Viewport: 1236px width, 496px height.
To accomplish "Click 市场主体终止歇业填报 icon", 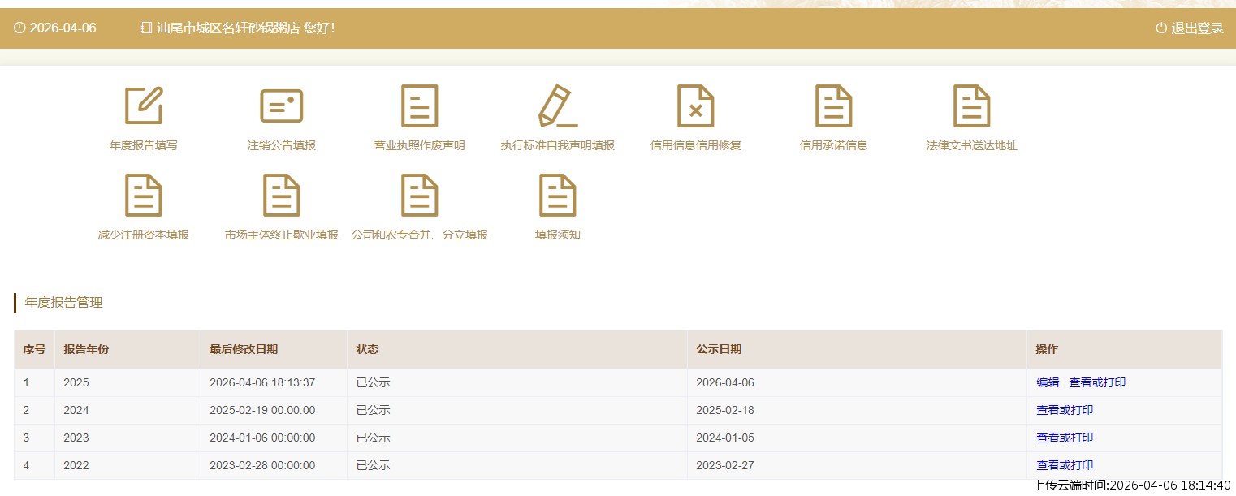I will pos(282,196).
